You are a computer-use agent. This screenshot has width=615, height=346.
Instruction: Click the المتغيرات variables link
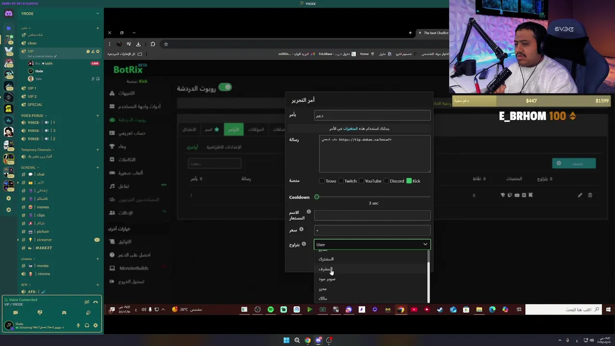350,128
